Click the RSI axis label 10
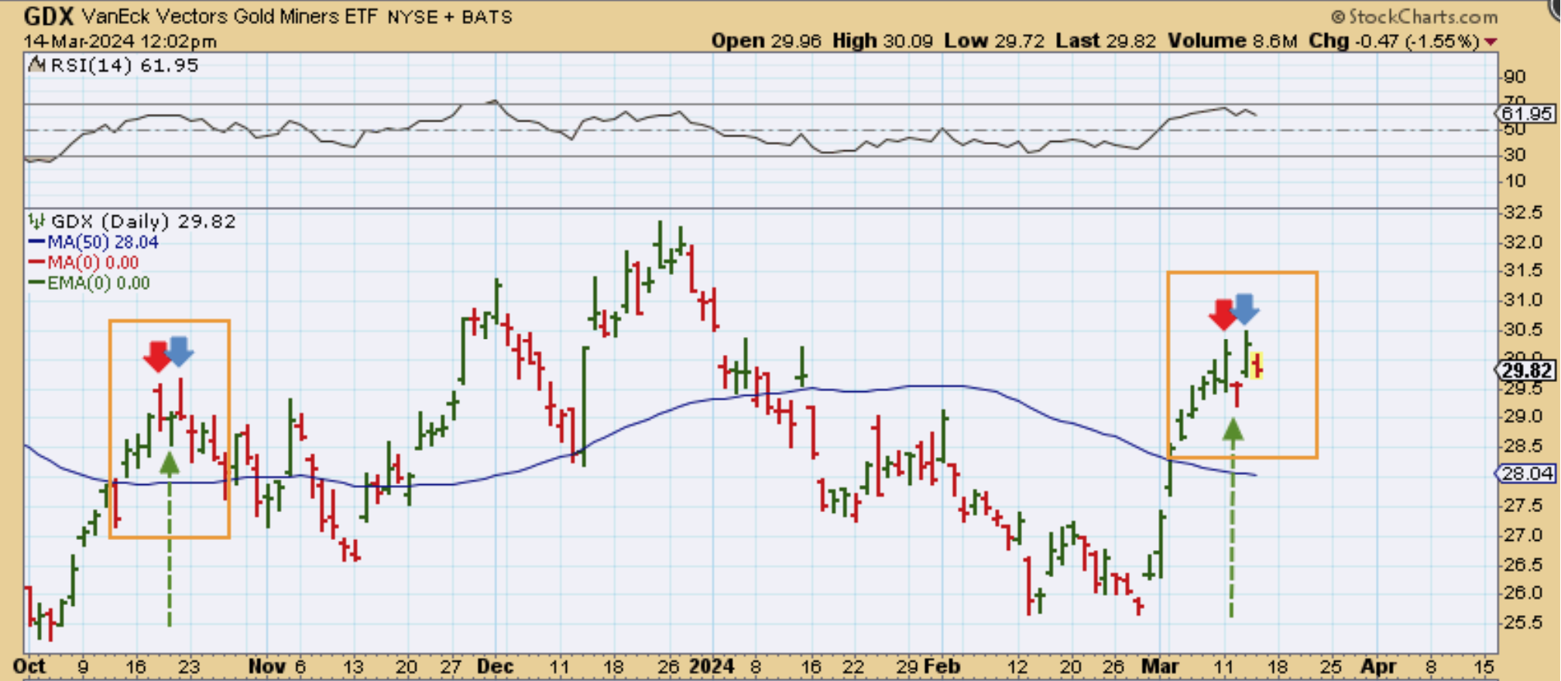 tap(1514, 181)
